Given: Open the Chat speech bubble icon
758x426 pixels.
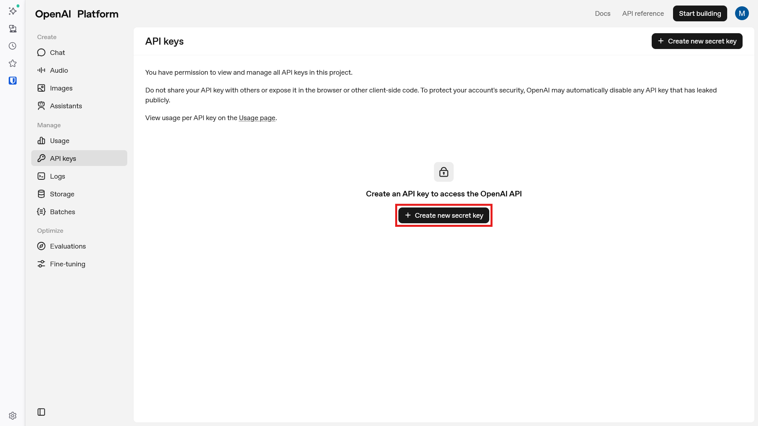Looking at the screenshot, I should [41, 53].
